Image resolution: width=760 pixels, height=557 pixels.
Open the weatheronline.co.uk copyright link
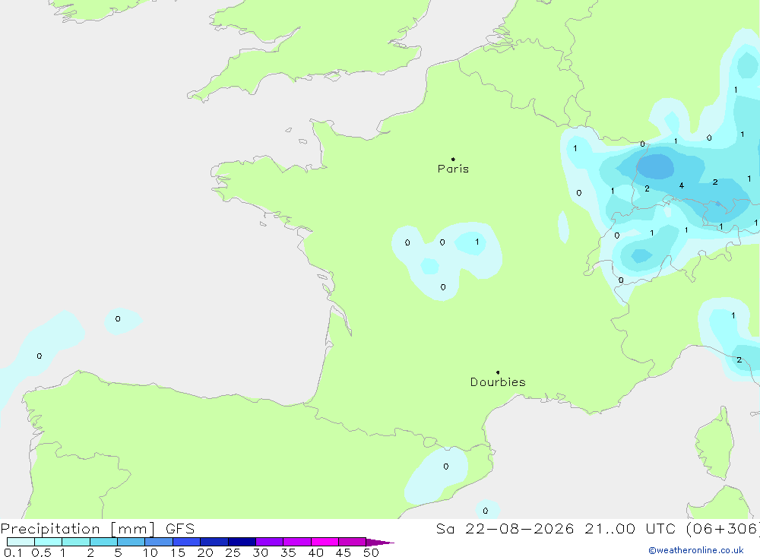tap(695, 550)
